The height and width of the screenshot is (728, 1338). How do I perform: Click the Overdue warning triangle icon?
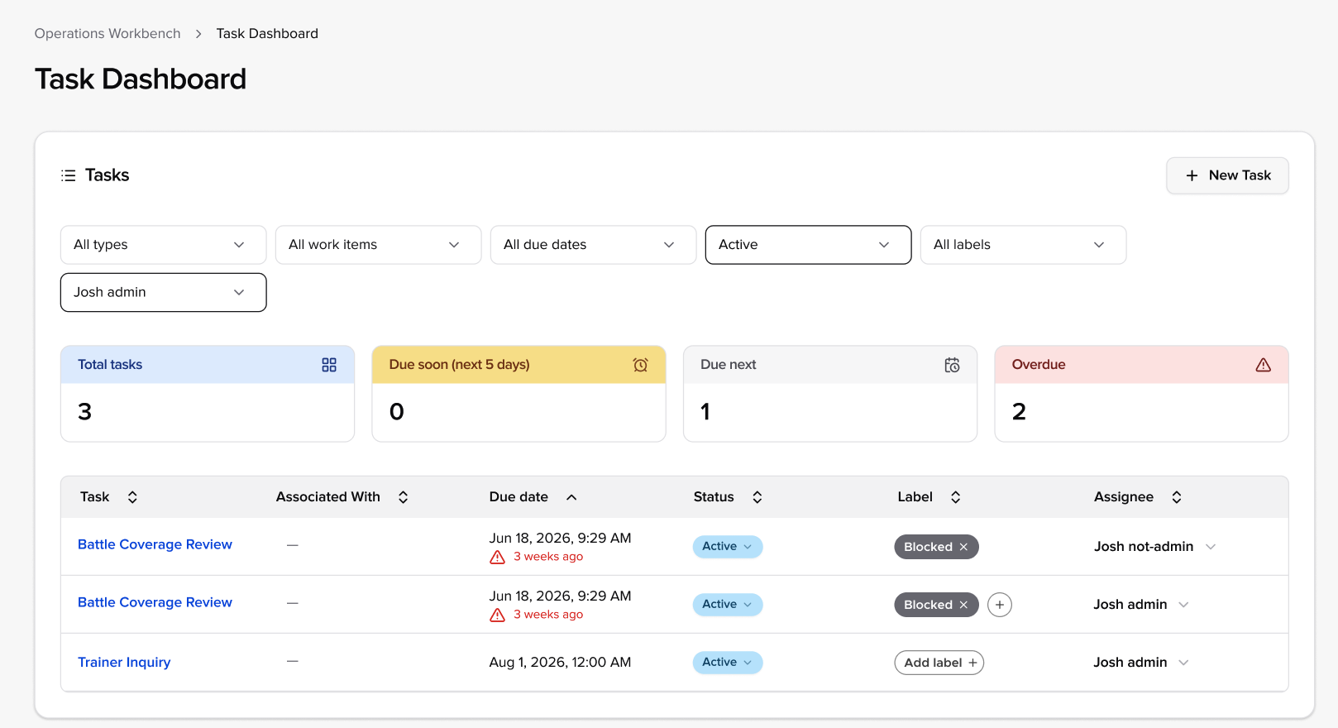pyautogui.click(x=1263, y=365)
